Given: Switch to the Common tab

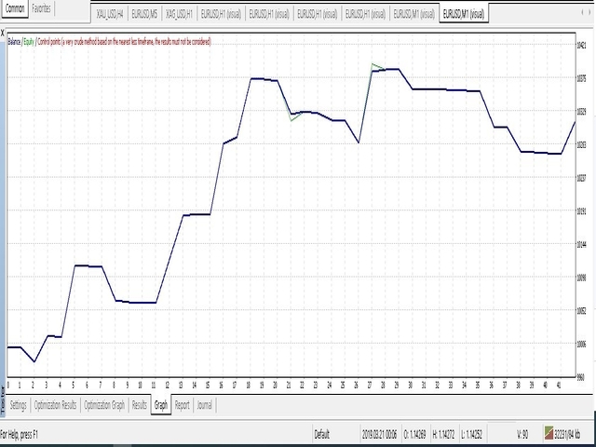Looking at the screenshot, I should [15, 8].
